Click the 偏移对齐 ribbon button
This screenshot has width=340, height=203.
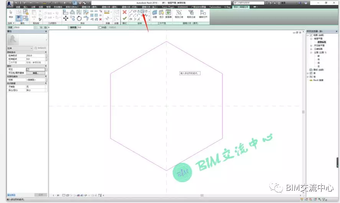pos(203,14)
